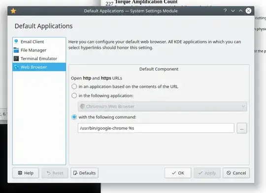Click the 'Open http and https URLs' label

tap(97, 78)
